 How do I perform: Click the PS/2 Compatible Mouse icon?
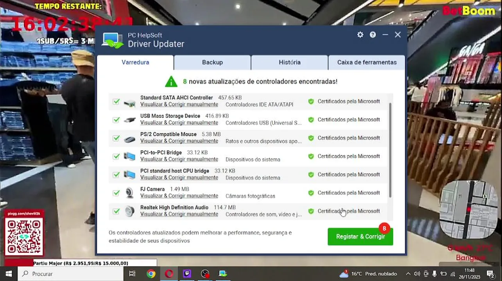(x=129, y=139)
